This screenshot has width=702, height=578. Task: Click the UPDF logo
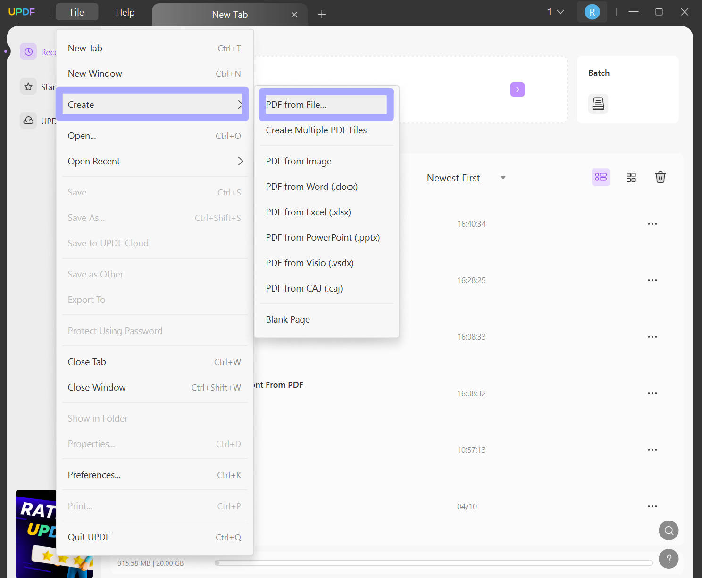22,12
